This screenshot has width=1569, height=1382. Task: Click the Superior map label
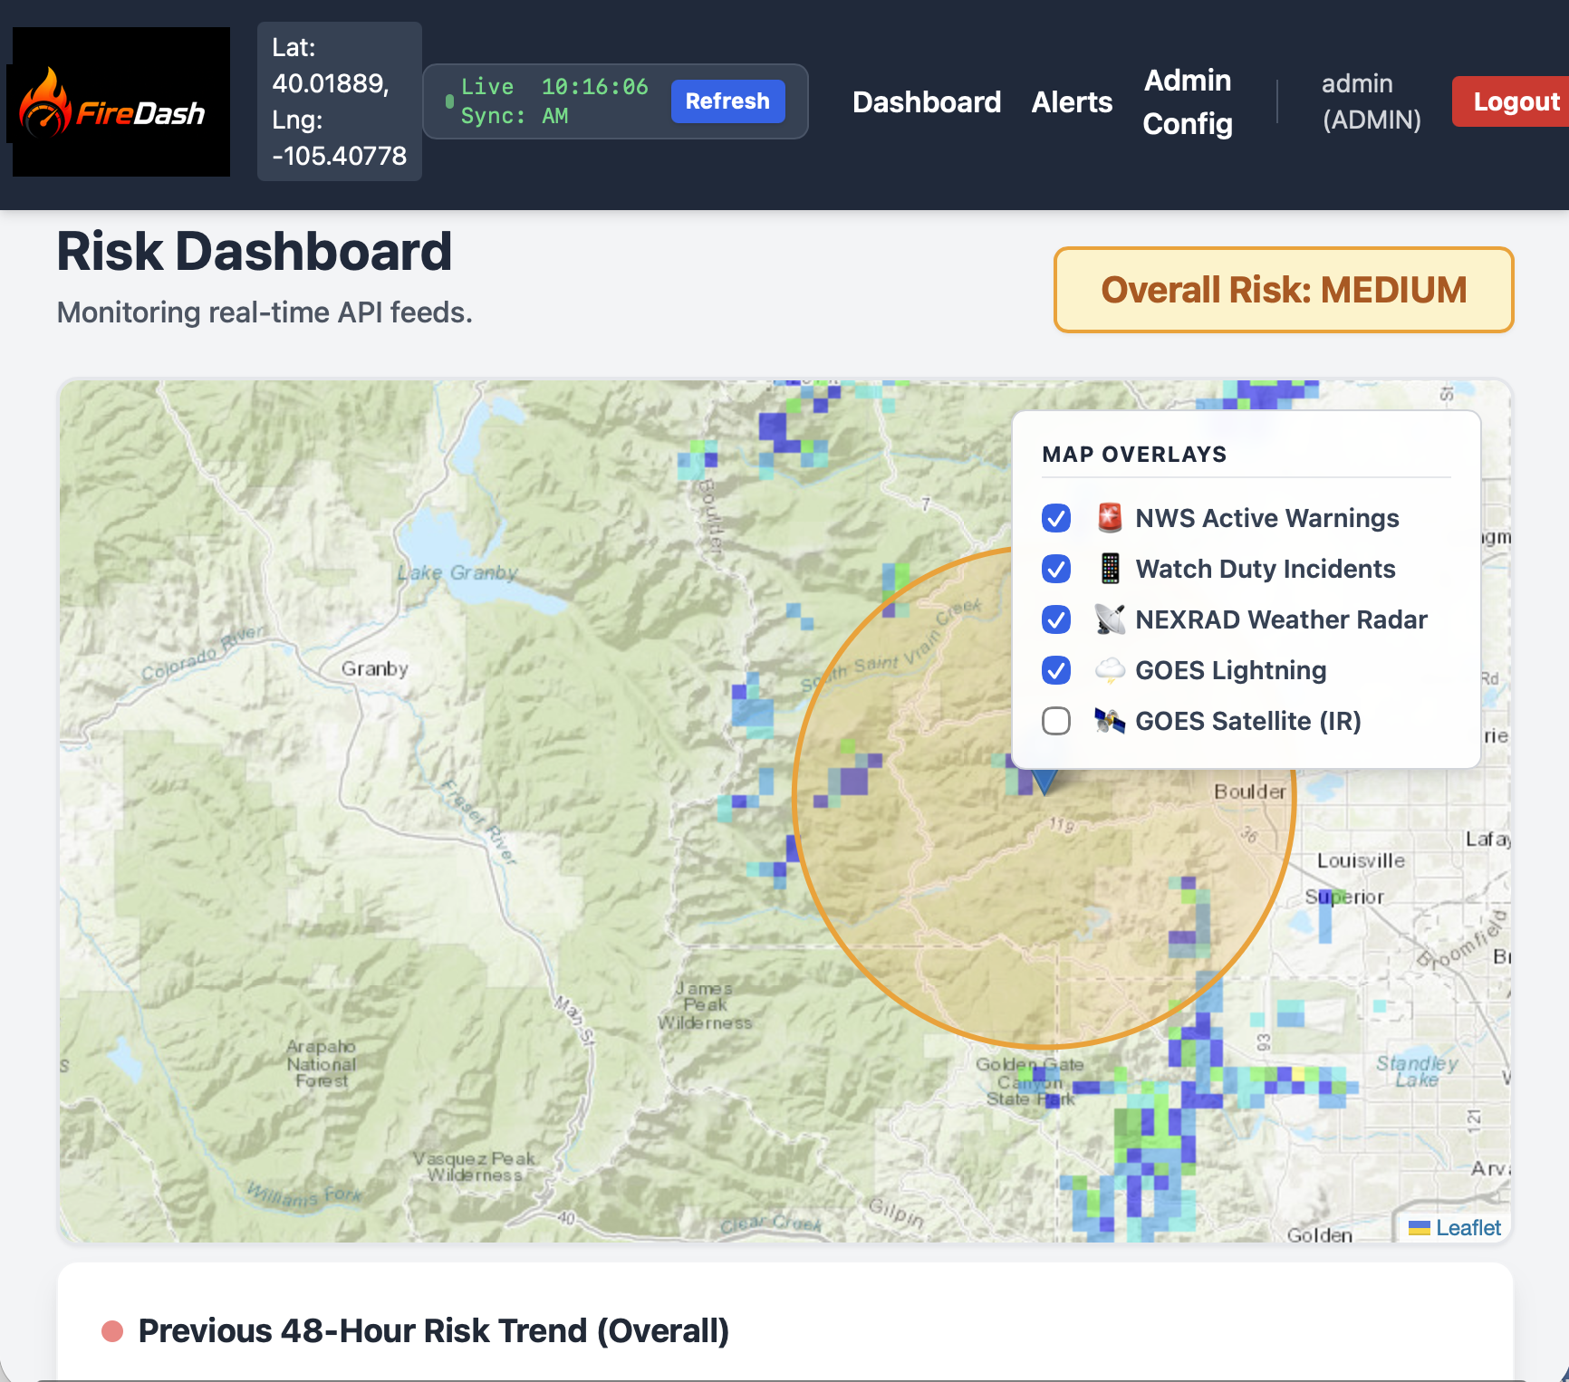point(1344,897)
